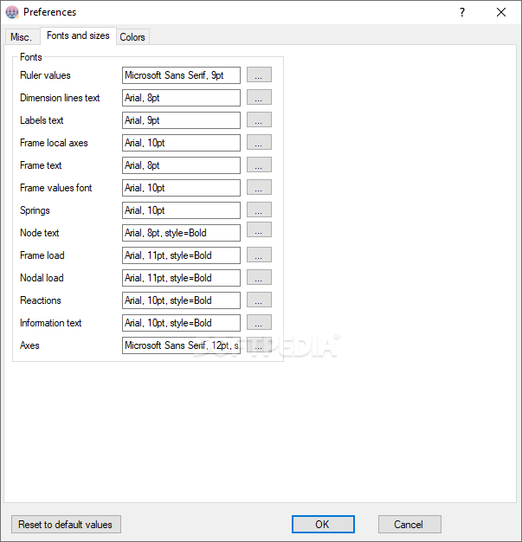522x542 pixels.
Task: Click the Node text font field
Action: tap(181, 233)
